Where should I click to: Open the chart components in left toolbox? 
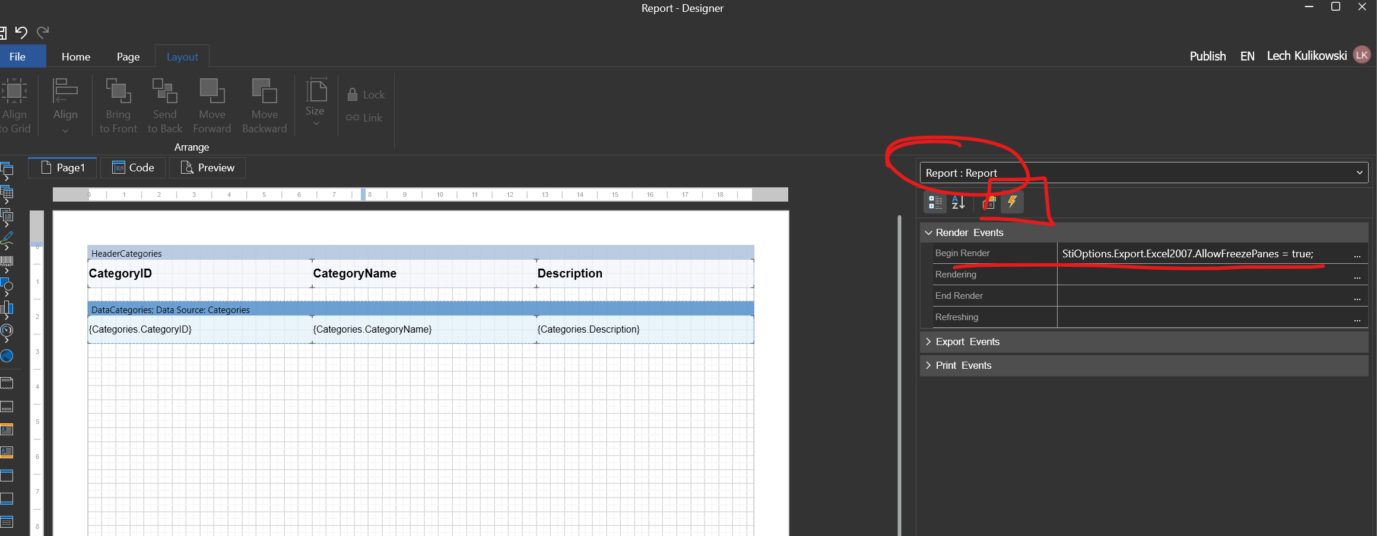click(x=7, y=310)
